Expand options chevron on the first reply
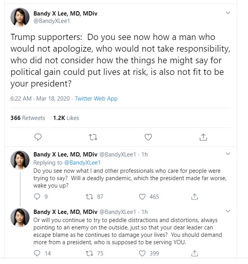The width and height of the screenshot is (248, 264). click(228, 154)
